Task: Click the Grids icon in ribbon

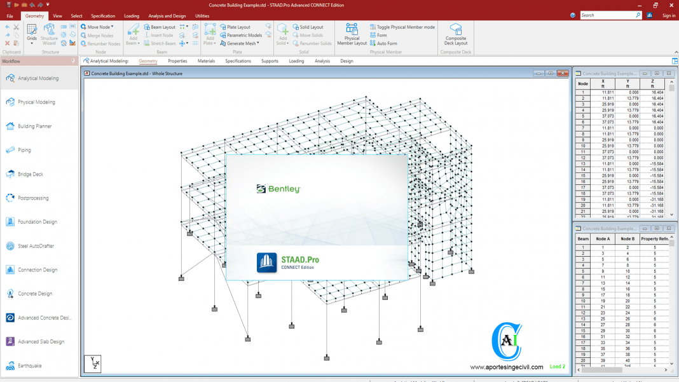Action: point(32,33)
